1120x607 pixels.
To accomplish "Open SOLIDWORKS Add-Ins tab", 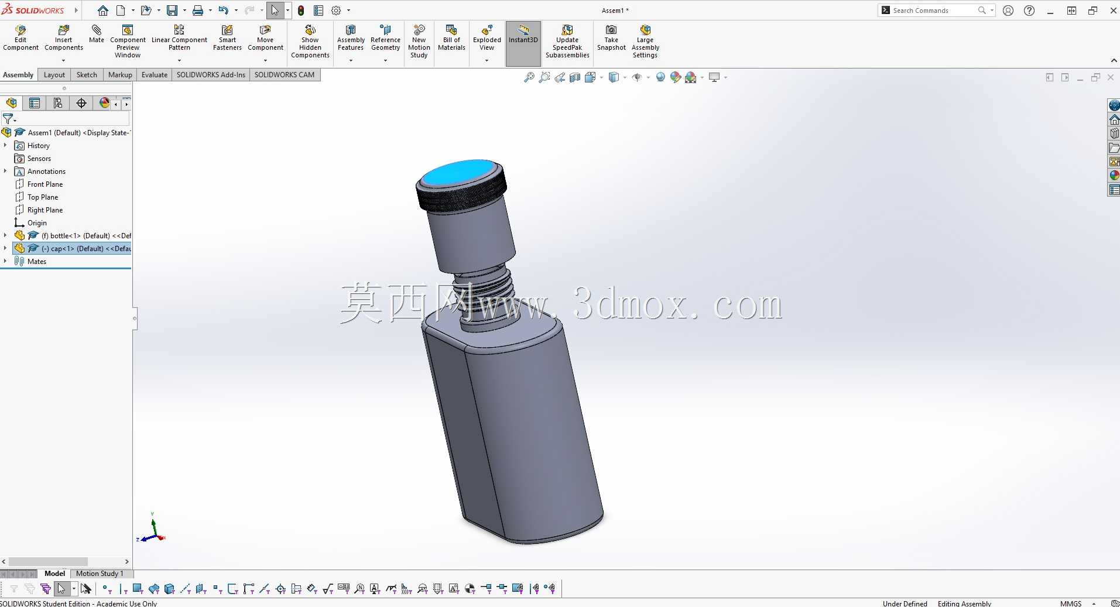I will (211, 75).
